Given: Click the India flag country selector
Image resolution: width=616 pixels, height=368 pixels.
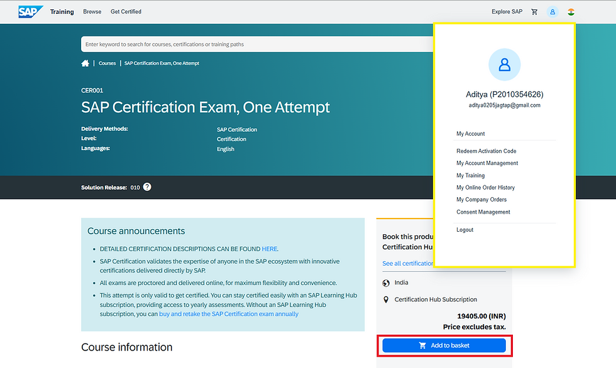Looking at the screenshot, I should coord(571,12).
